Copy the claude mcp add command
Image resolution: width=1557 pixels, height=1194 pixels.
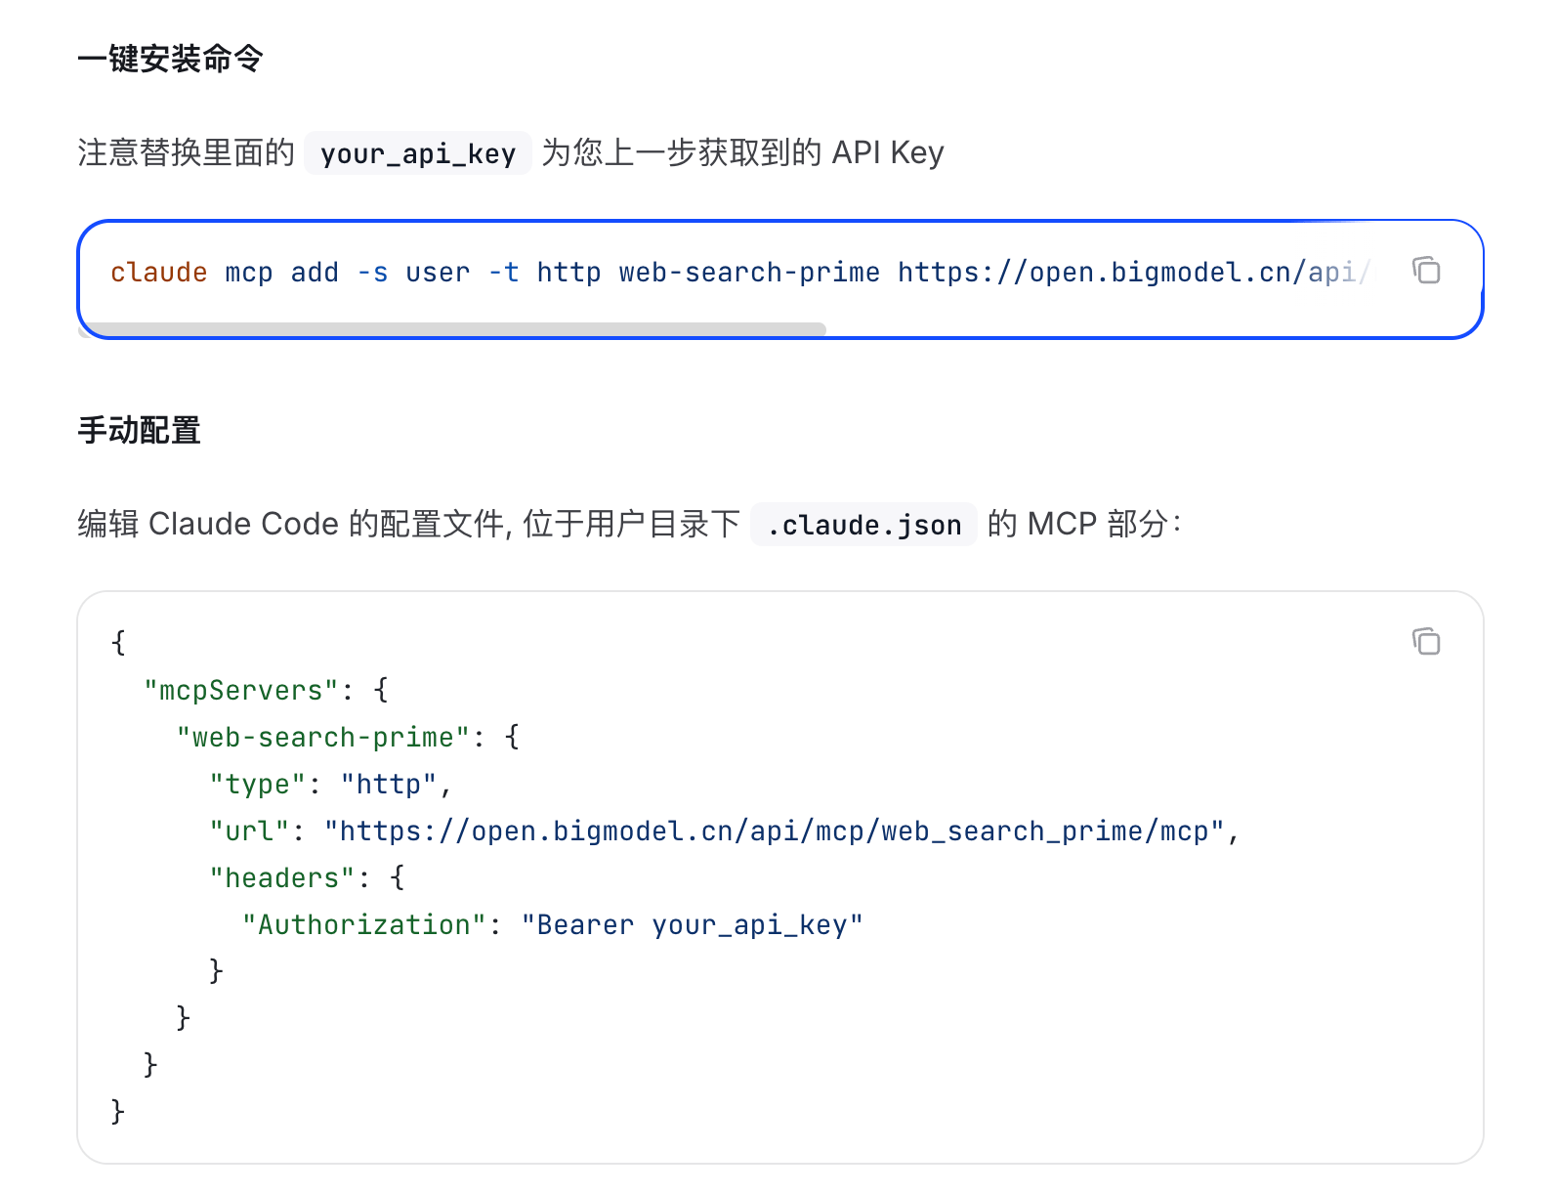(x=1426, y=271)
